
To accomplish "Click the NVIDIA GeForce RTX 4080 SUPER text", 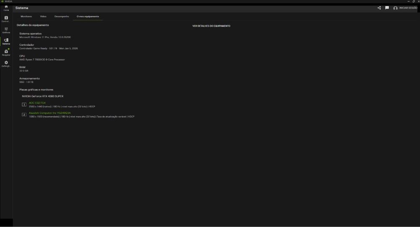I will (x=42, y=96).
